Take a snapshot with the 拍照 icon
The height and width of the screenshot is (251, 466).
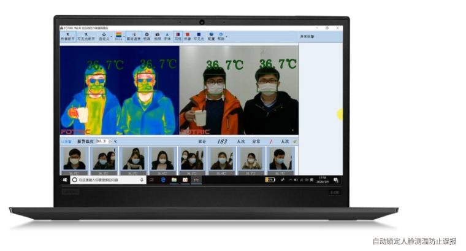158,36
